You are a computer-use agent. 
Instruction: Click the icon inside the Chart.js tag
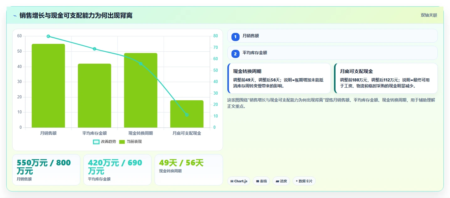click(232, 181)
